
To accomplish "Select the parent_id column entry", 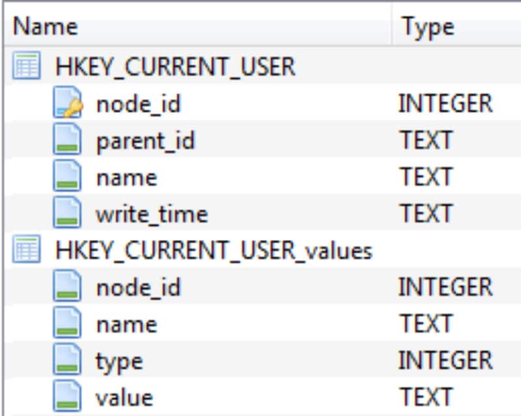I will point(145,141).
